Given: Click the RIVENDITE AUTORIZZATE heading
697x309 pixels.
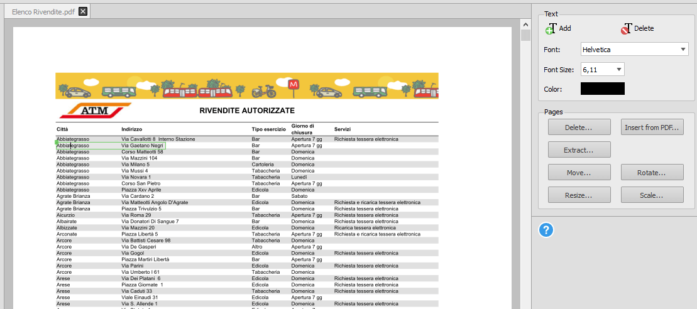Looking at the screenshot, I should (247, 111).
